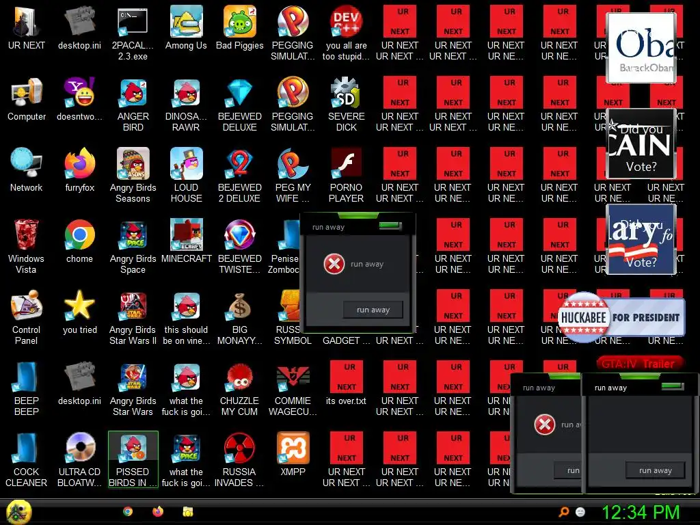700x525 pixels.
Task: Launch Chrome from the taskbar
Action: (x=128, y=511)
